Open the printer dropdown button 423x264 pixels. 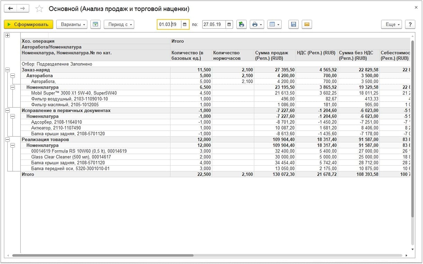[256, 24]
